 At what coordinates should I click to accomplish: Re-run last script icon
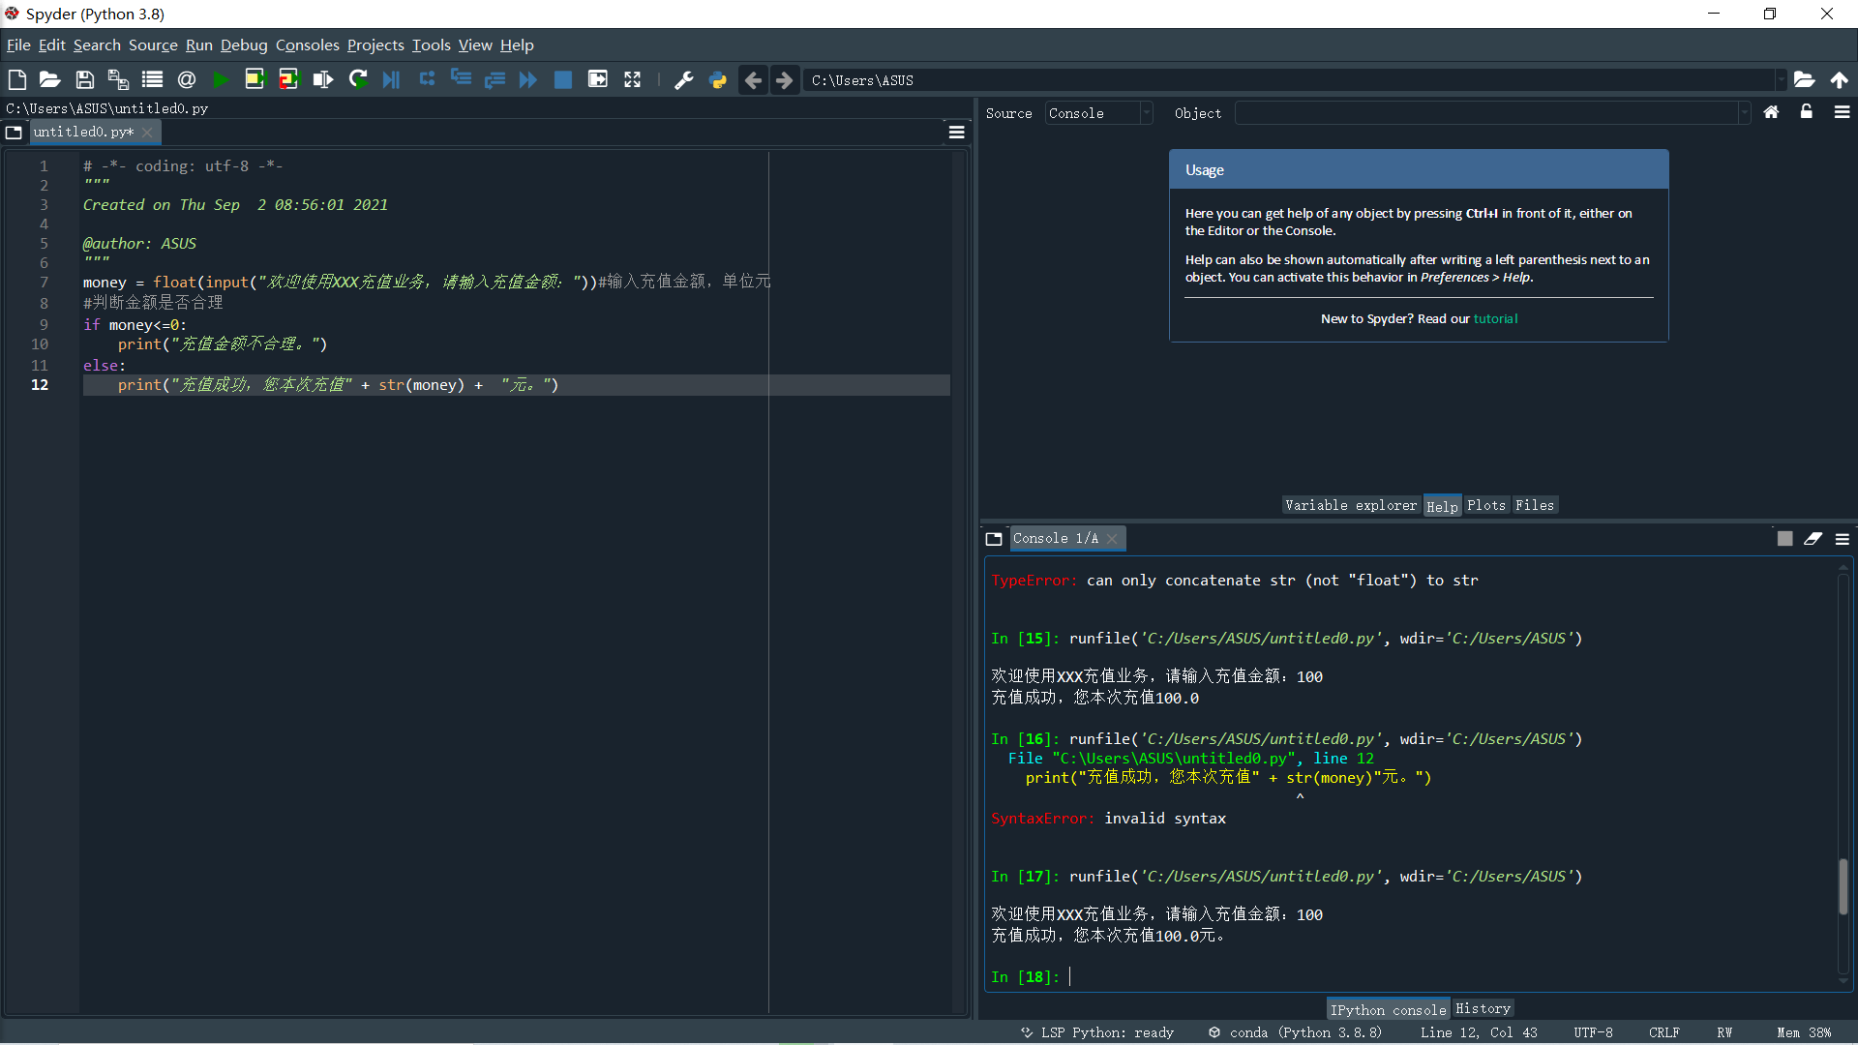(x=358, y=80)
